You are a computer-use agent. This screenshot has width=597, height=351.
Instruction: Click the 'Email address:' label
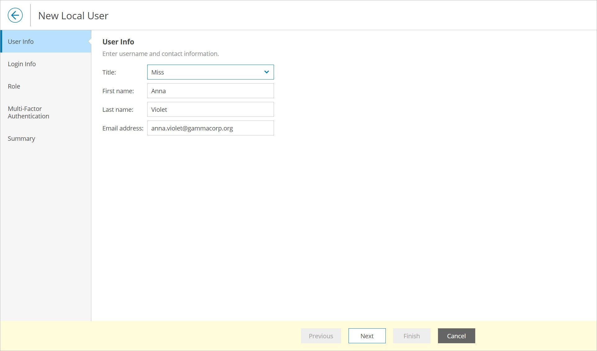[123, 128]
